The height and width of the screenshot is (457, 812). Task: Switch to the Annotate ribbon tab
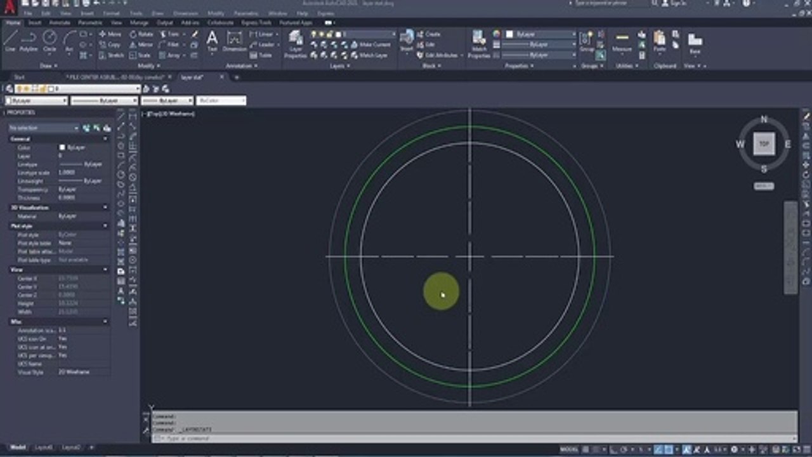(60, 22)
